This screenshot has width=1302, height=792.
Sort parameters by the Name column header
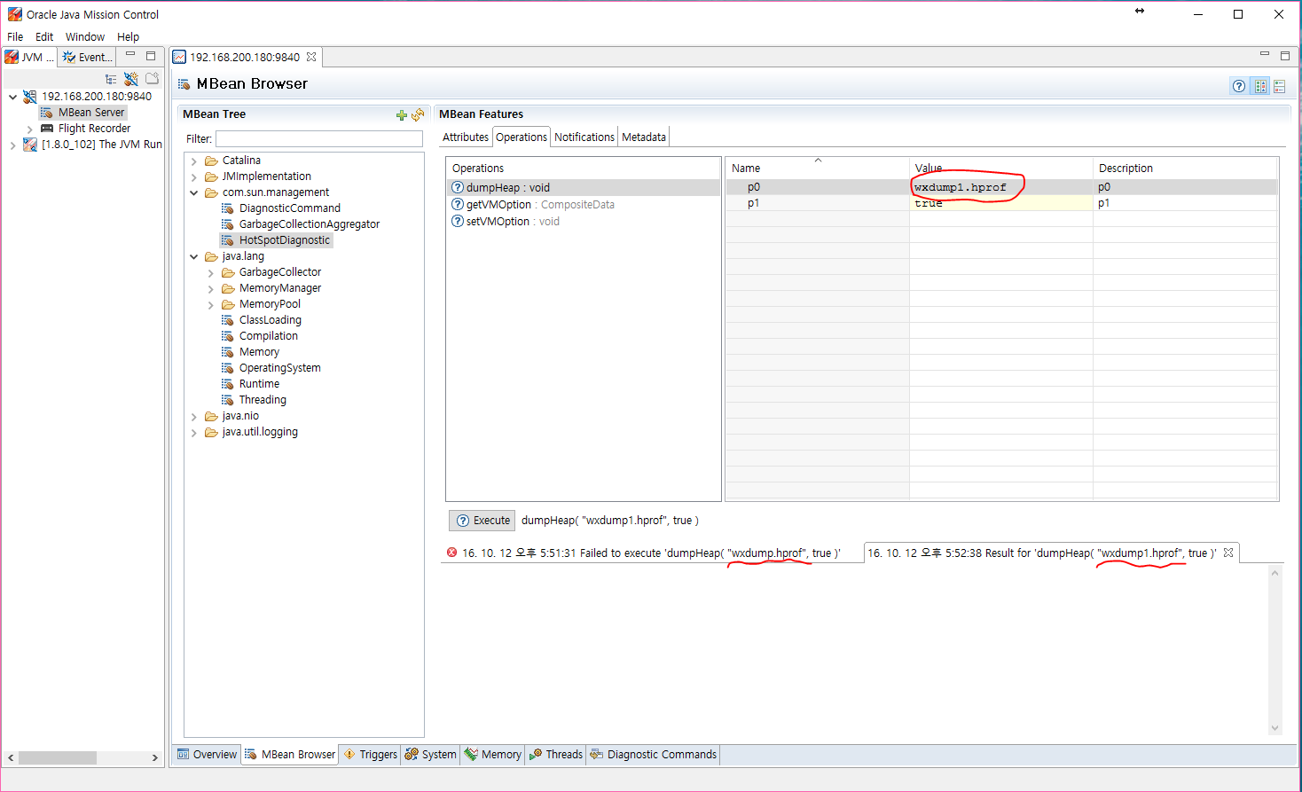click(x=816, y=168)
